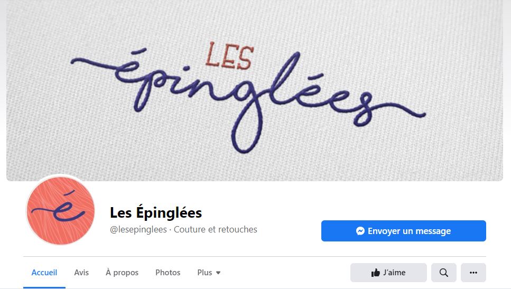Image resolution: width=511 pixels, height=289 pixels.
Task: Click the embroidered épinglées script lettering
Action: tap(248, 101)
